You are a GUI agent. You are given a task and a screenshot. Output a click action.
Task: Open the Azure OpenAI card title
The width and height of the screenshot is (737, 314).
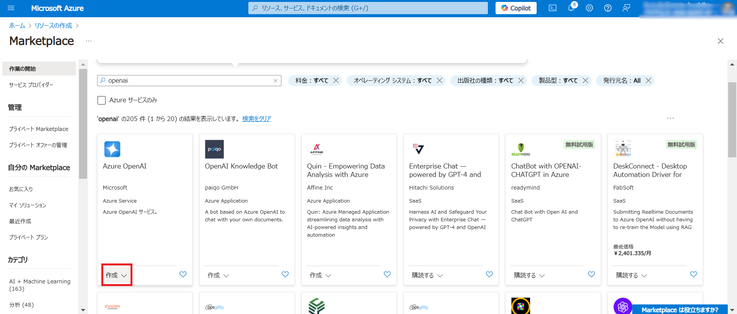pyautogui.click(x=125, y=166)
